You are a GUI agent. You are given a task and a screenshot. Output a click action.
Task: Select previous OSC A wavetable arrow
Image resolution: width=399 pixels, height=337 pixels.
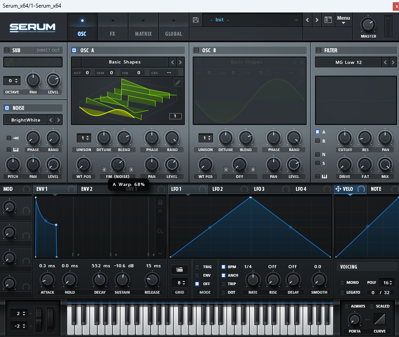172,62
